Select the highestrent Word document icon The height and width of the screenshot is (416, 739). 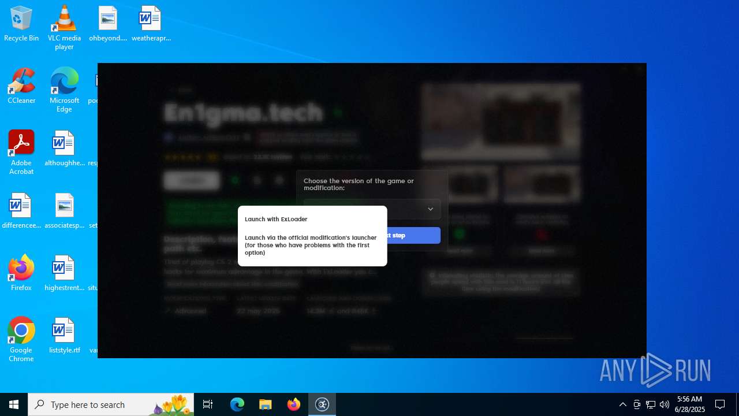coord(64,274)
